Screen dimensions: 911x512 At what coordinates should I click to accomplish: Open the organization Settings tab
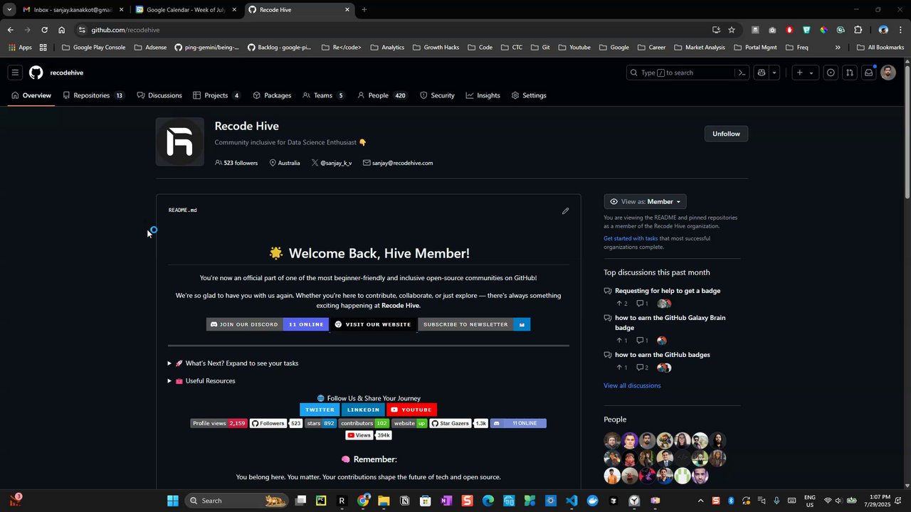tap(529, 95)
